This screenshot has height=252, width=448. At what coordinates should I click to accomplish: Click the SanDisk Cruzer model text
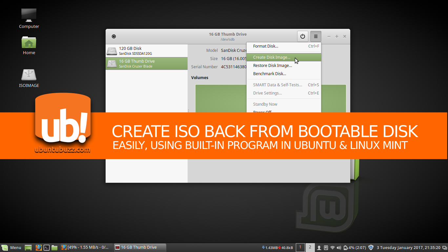(x=234, y=51)
